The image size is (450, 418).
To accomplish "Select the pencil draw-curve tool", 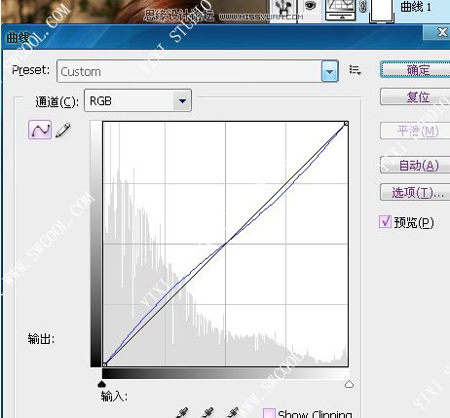I will pyautogui.click(x=63, y=130).
